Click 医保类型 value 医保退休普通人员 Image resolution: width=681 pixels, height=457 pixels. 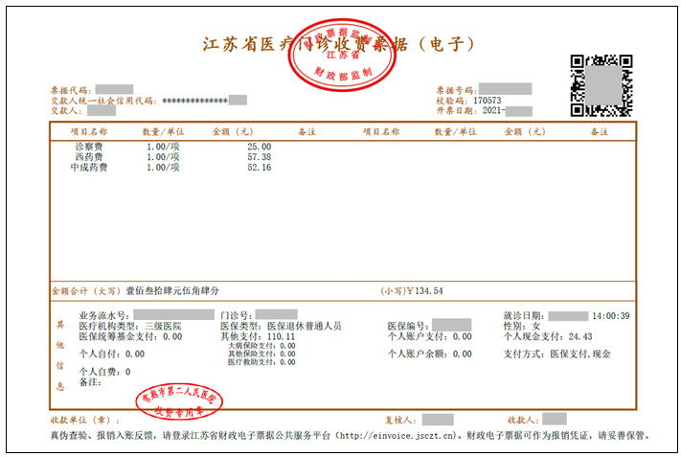pyautogui.click(x=305, y=327)
